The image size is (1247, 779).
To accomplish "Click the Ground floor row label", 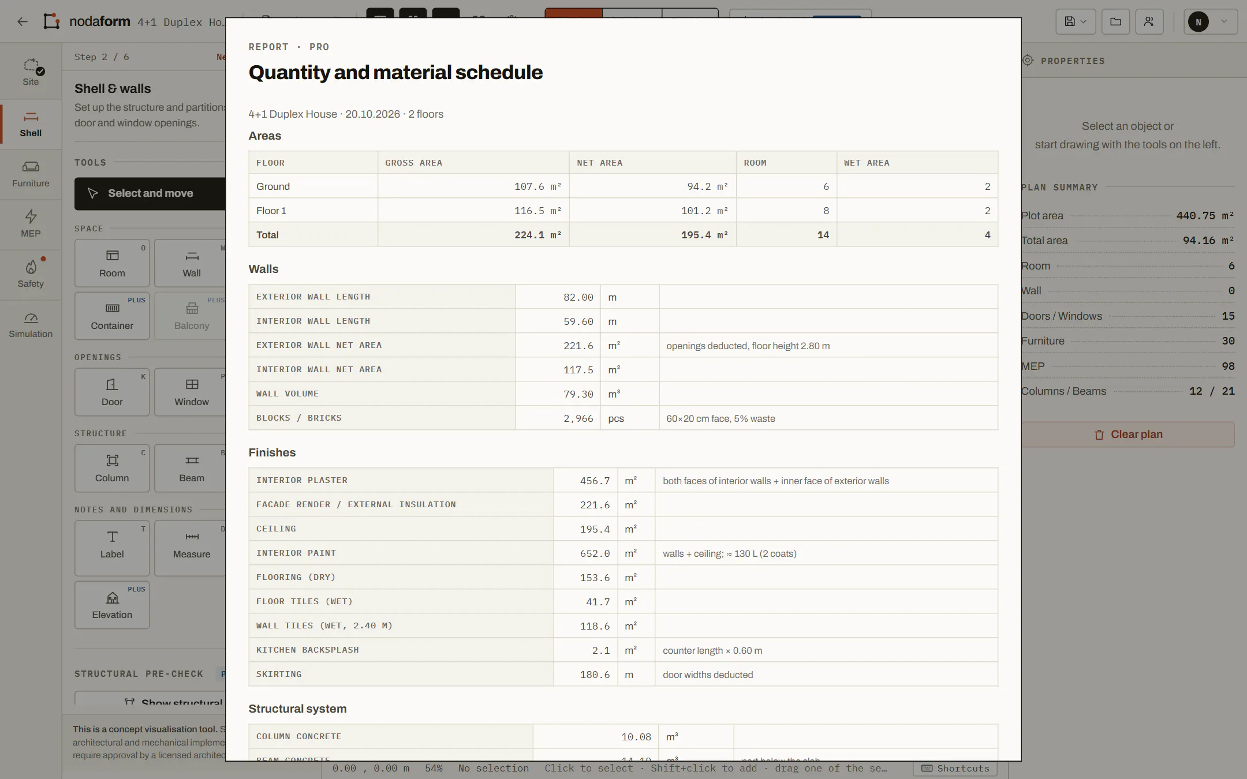I will click(273, 186).
